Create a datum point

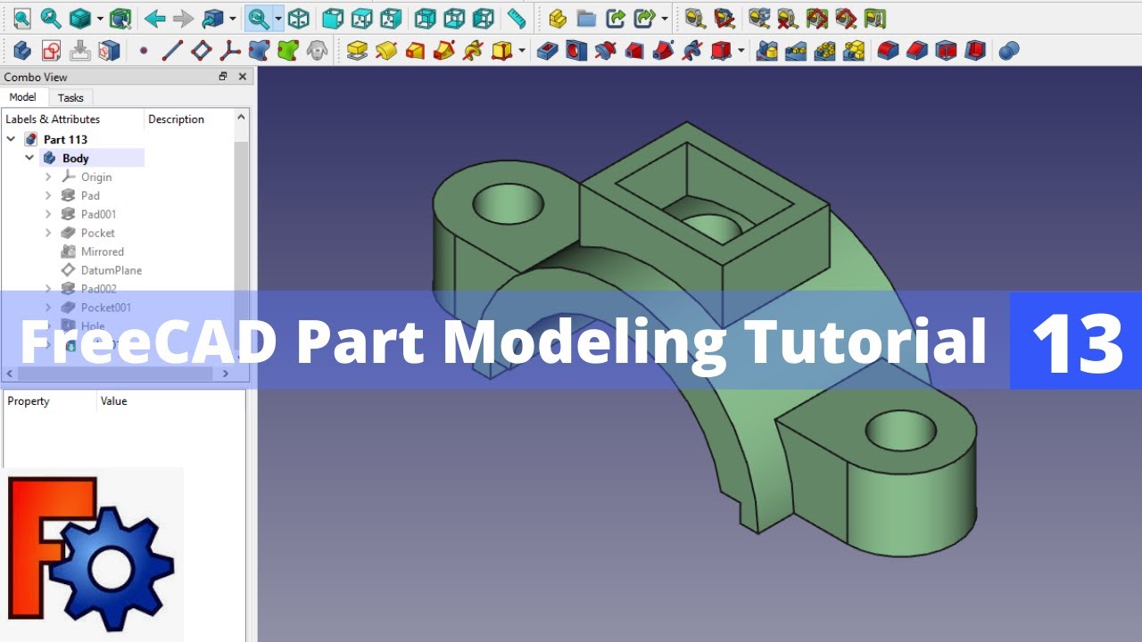tap(143, 51)
